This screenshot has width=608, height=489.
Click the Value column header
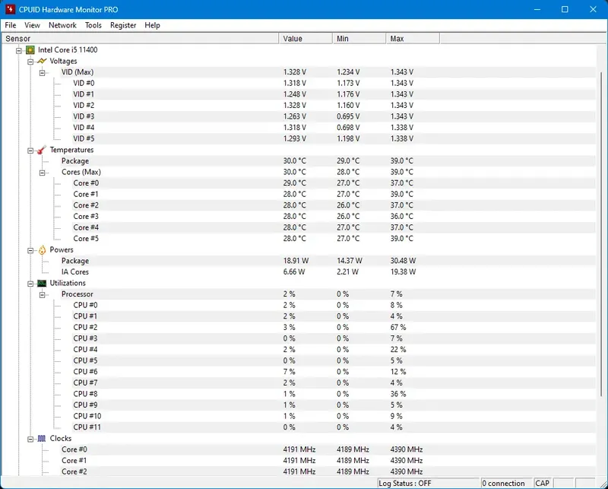pos(306,39)
